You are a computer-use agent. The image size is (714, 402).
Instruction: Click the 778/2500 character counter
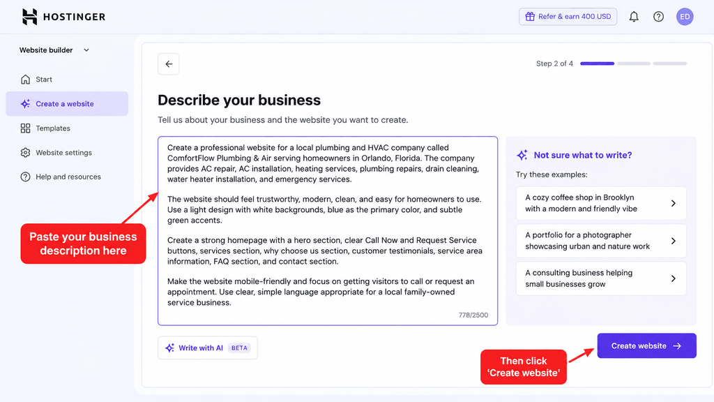click(x=473, y=315)
